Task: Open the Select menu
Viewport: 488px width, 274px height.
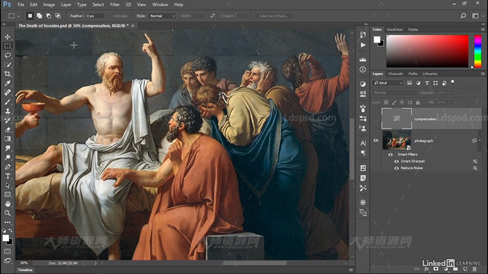Action: pyautogui.click(x=98, y=5)
